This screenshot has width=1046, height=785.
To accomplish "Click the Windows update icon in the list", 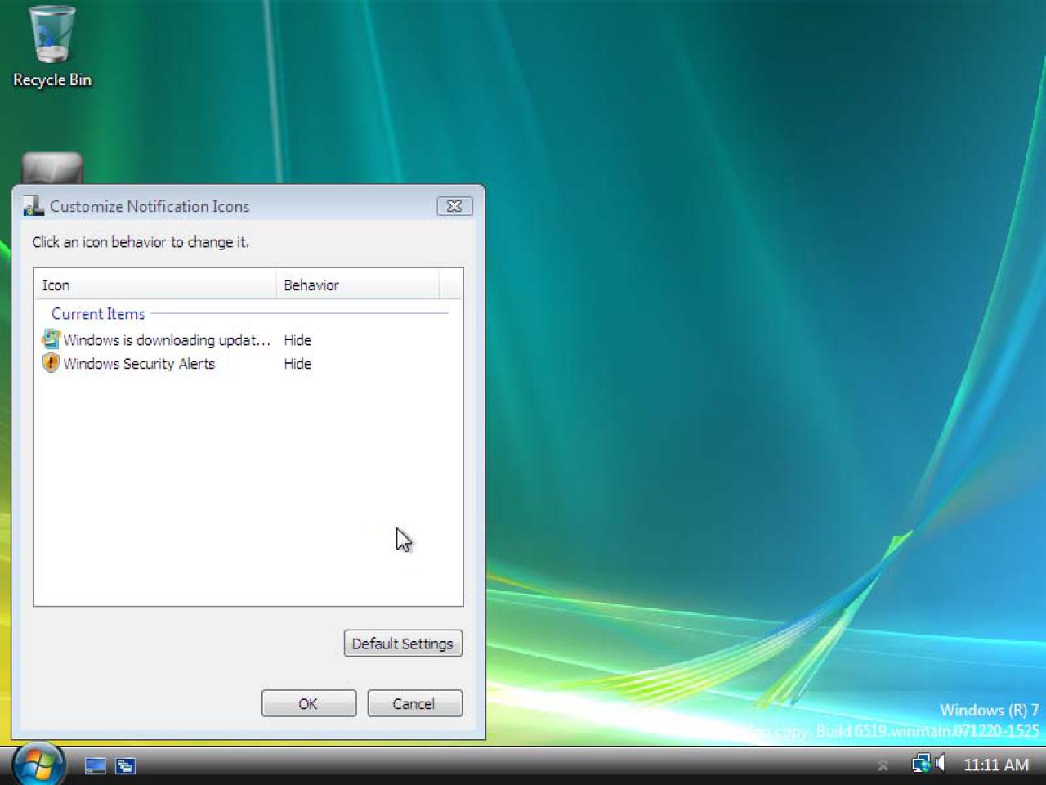I will [51, 339].
